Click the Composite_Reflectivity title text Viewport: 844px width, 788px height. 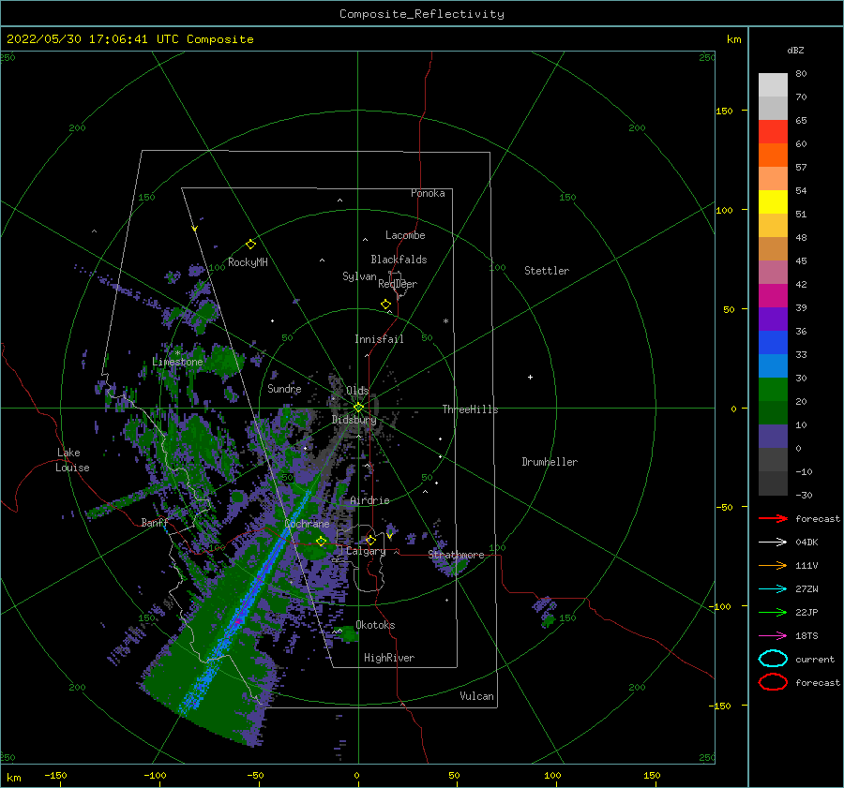click(x=422, y=14)
